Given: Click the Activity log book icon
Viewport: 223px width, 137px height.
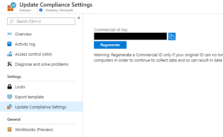Looking at the screenshot, I should tap(9, 44).
